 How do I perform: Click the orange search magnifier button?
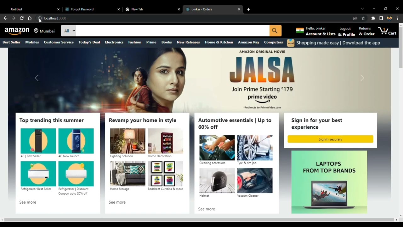(x=275, y=31)
